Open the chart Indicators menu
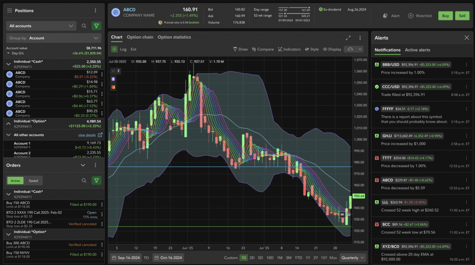 [x=289, y=49]
